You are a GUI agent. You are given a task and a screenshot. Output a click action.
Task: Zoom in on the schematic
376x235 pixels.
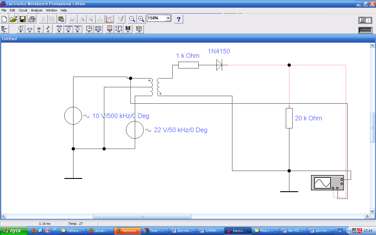(x=141, y=19)
